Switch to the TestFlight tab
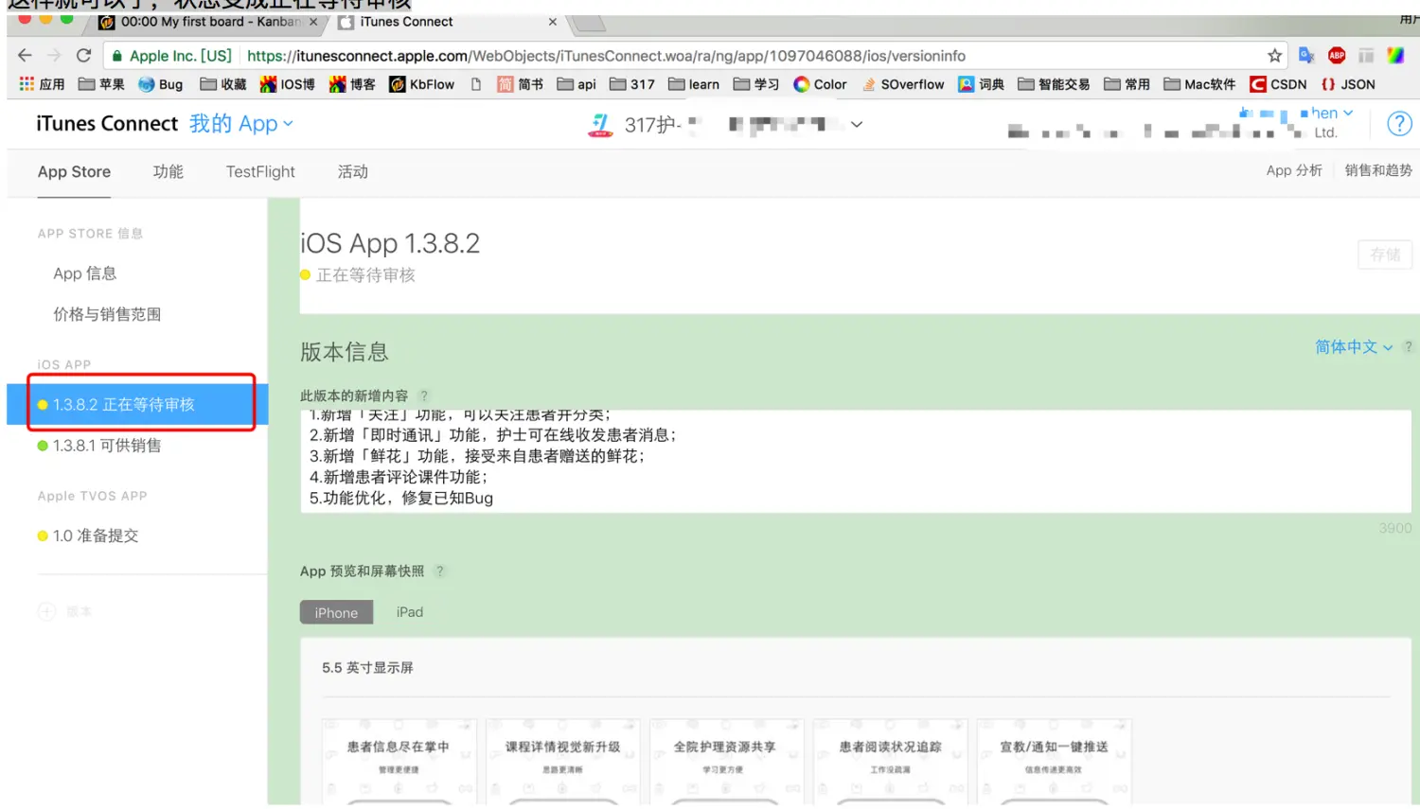Image resolution: width=1420 pixels, height=809 pixels. (260, 171)
